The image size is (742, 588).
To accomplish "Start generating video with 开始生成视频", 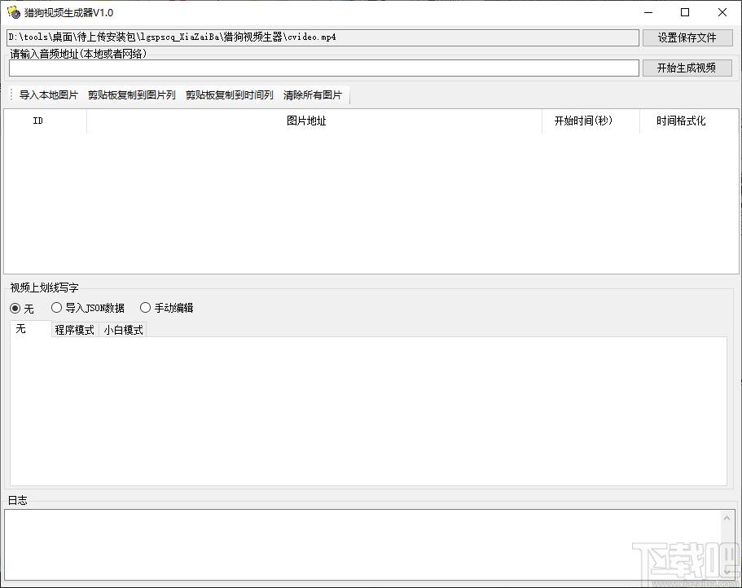I will click(x=687, y=68).
